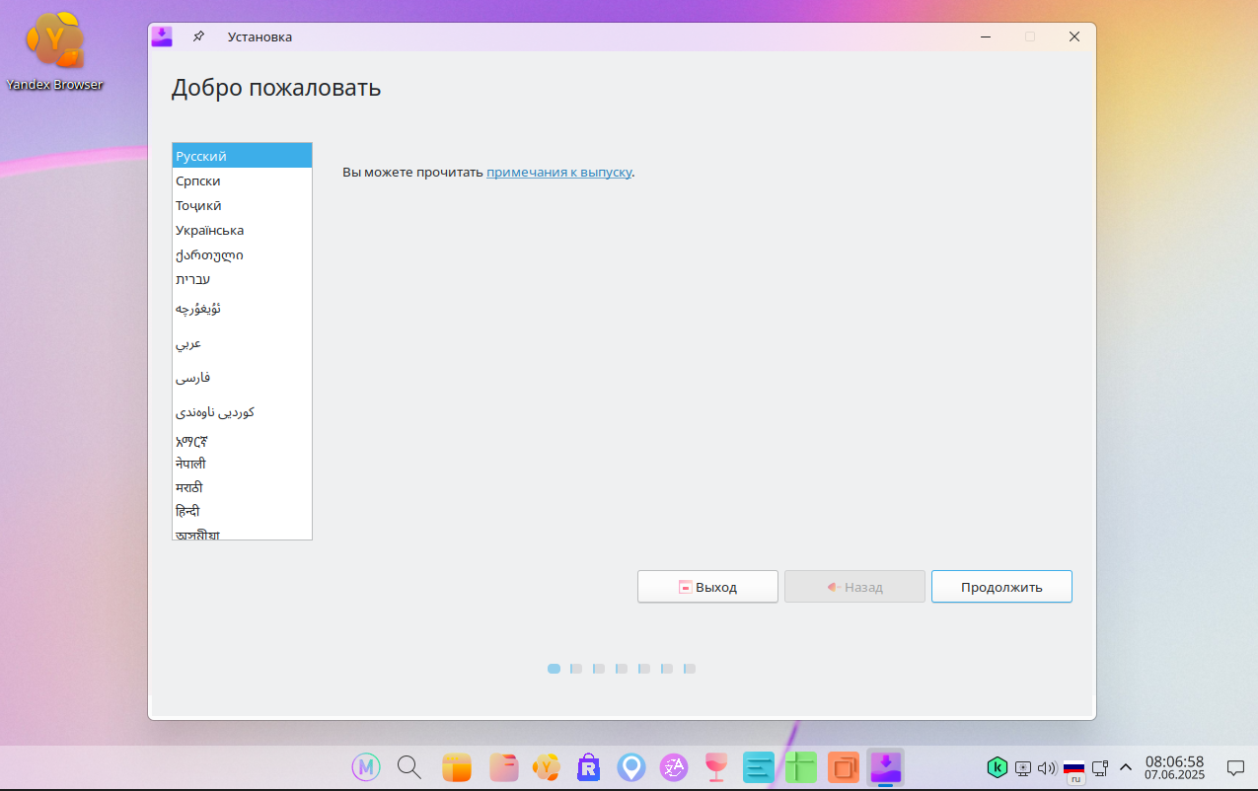The image size is (1258, 791).
Task: Click the greyed-out Назад button
Action: pos(854,587)
